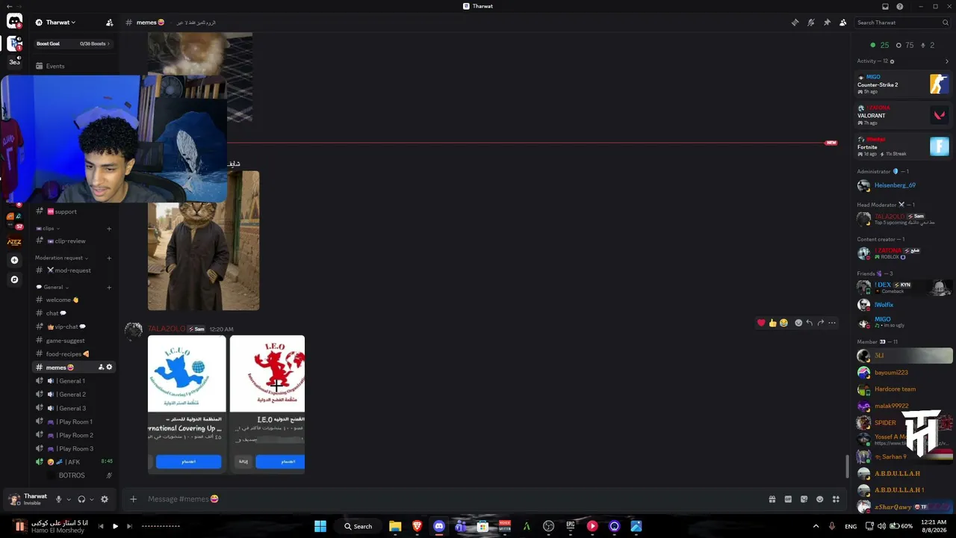Add a Server plus button
Viewport: 956px width, 538px height.
click(x=14, y=260)
